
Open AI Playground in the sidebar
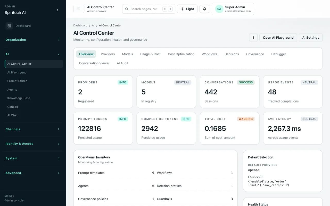34,73
